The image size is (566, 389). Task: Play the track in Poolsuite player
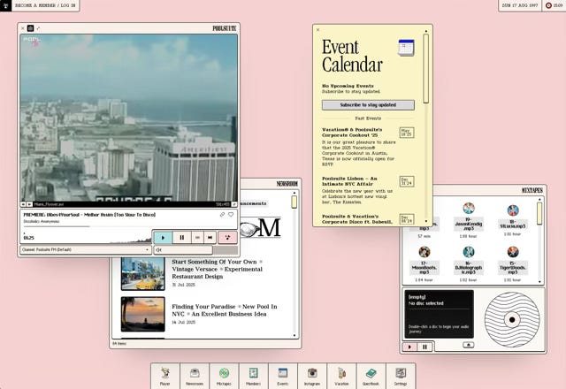(163, 238)
